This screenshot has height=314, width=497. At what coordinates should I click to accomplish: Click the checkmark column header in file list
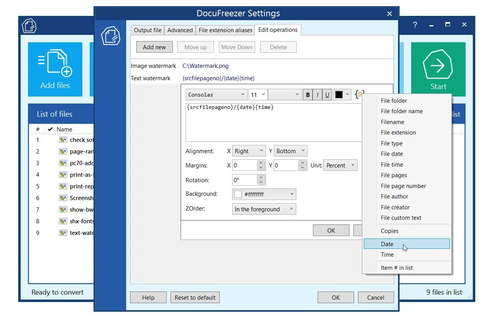pos(50,129)
